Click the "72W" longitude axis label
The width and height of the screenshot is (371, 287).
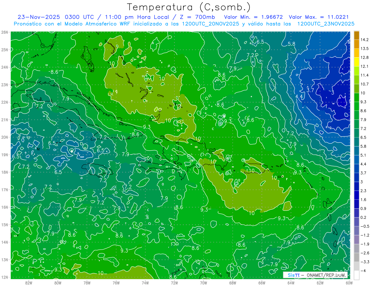174,283
